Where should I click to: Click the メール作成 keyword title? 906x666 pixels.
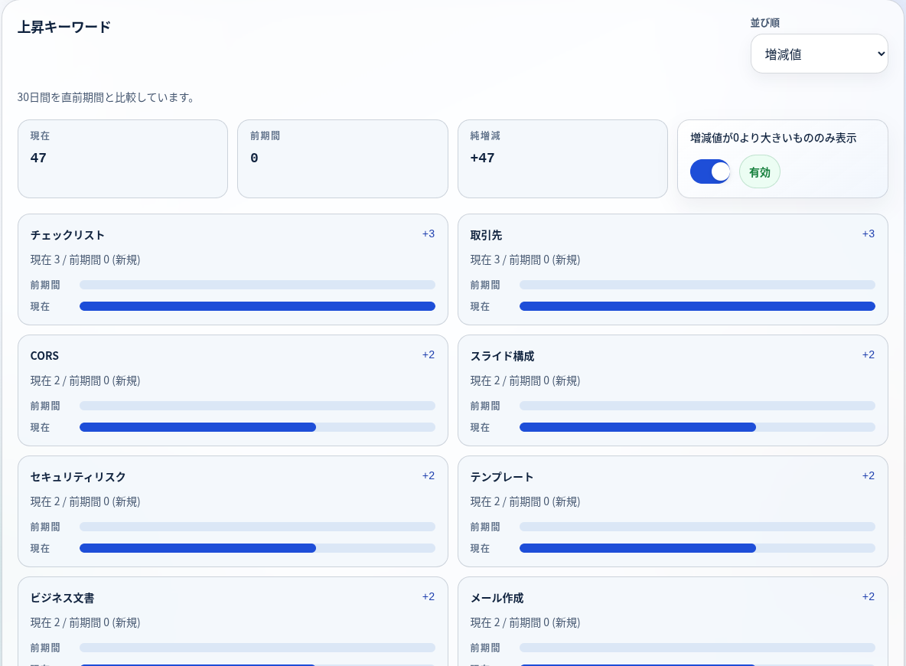pyautogui.click(x=497, y=598)
